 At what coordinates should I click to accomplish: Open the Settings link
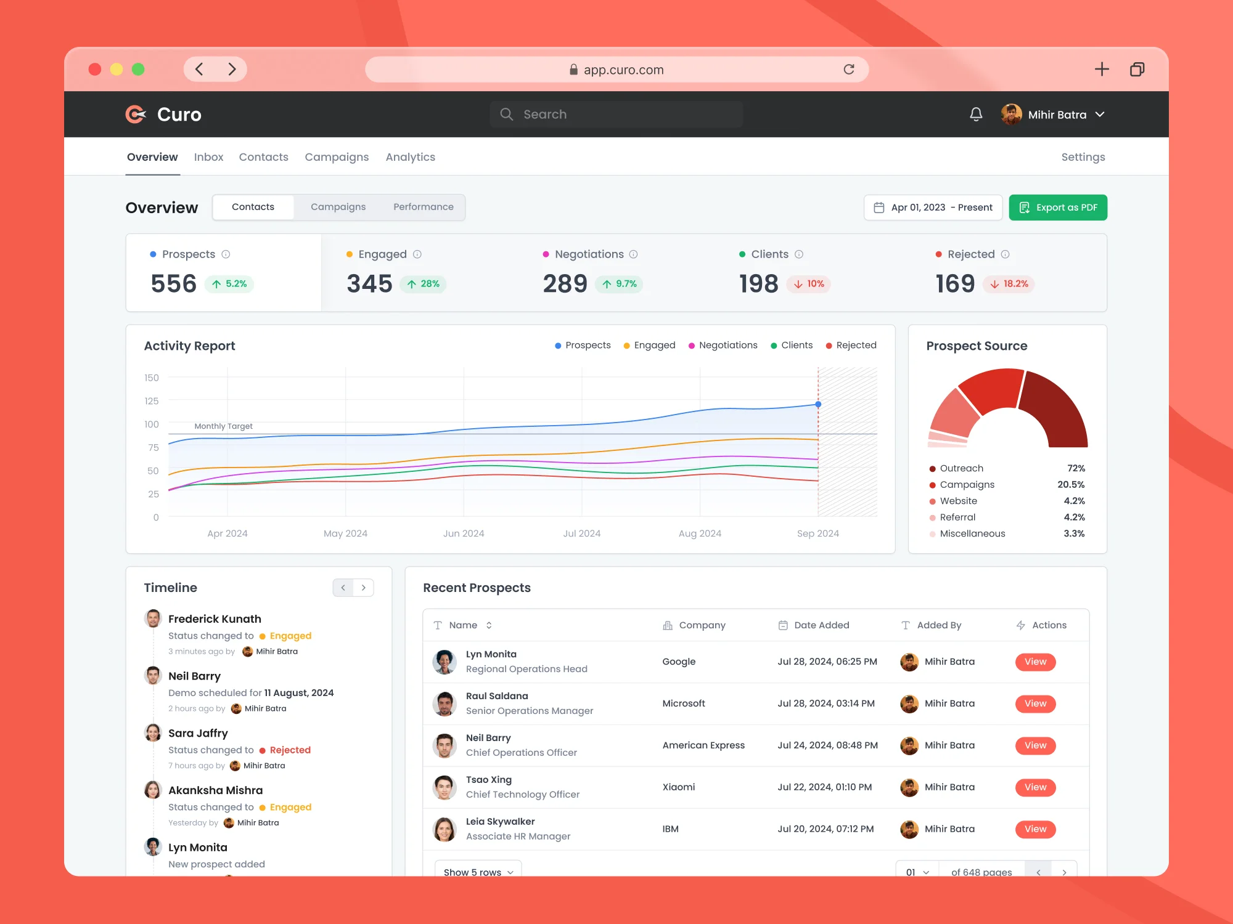point(1083,157)
